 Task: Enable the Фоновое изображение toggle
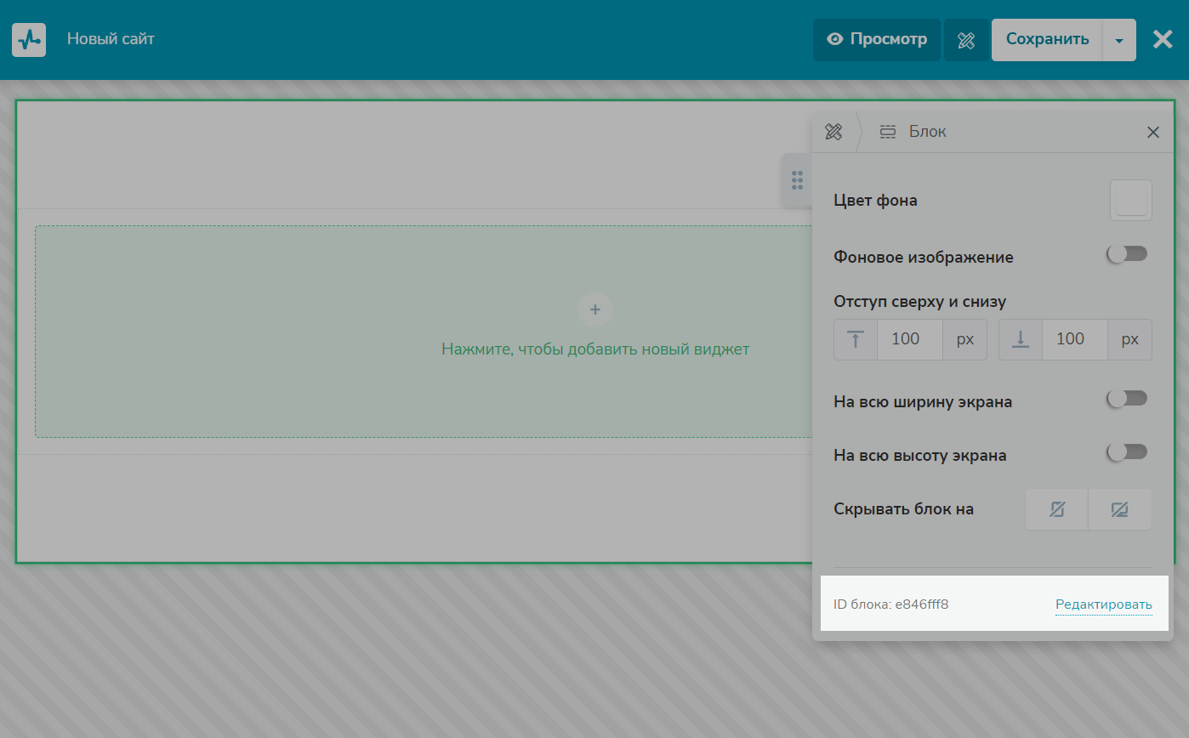[1128, 254]
